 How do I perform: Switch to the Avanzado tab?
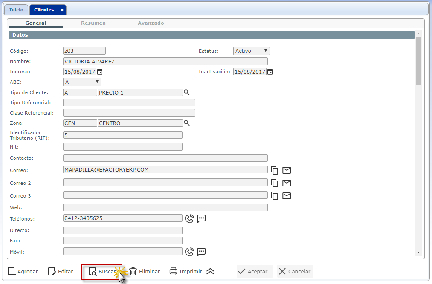point(151,23)
